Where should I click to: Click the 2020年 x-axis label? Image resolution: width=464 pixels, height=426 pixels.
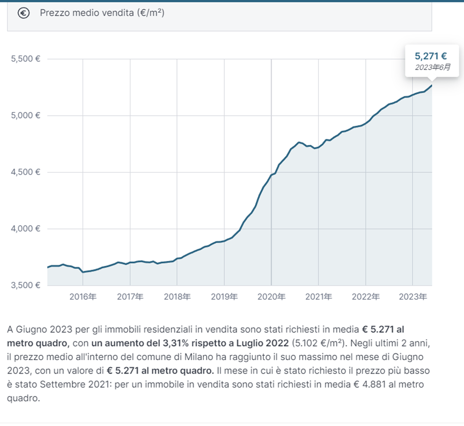pos(271,296)
